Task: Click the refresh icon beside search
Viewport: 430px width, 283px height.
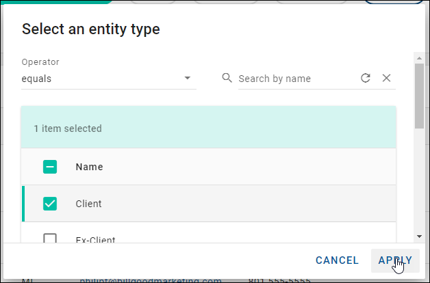Action: [366, 78]
